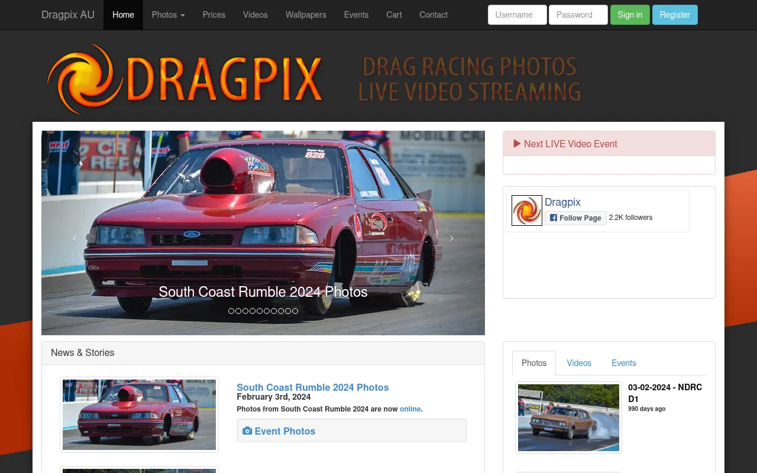The height and width of the screenshot is (473, 757).
Task: Click the Register button
Action: [675, 15]
